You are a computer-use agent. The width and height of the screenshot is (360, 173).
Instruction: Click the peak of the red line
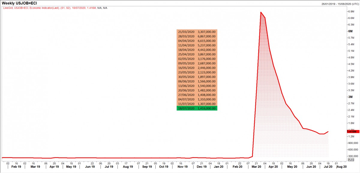coord(261,12)
